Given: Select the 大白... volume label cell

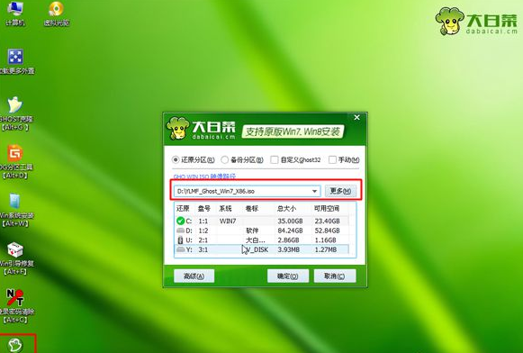Looking at the screenshot, I should (256, 240).
